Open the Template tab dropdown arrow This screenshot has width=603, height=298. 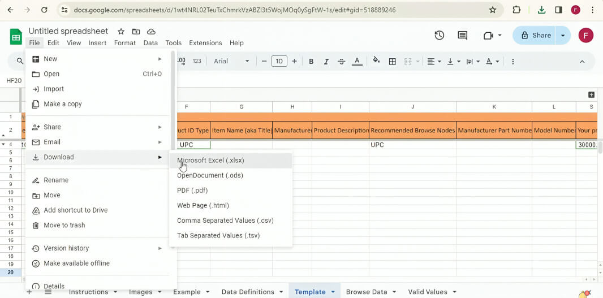[x=333, y=292]
